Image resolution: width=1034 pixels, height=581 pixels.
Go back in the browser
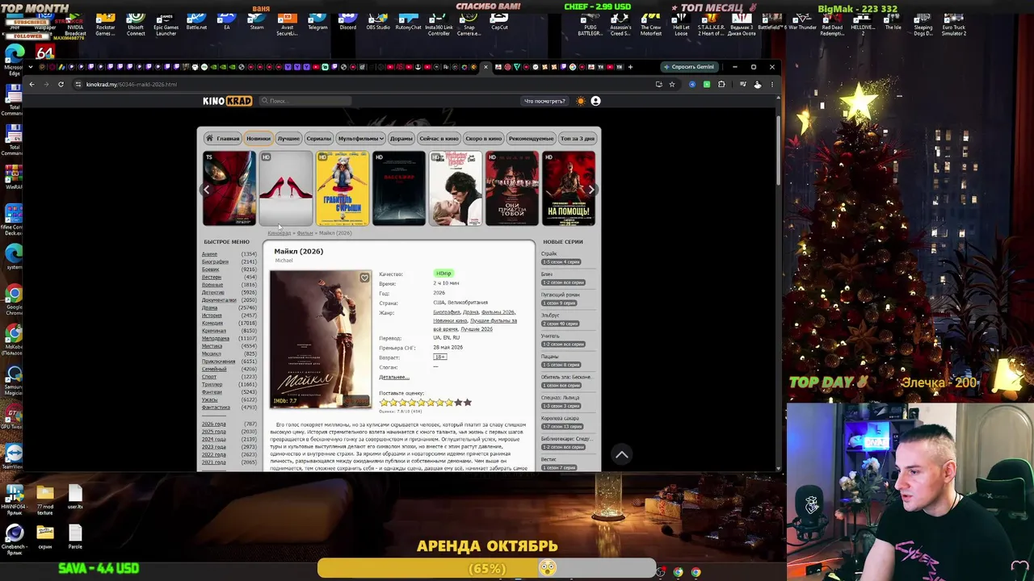[x=32, y=84]
